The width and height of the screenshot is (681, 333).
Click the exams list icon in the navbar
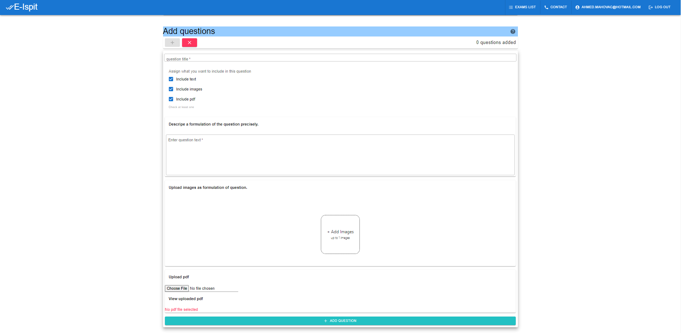click(x=510, y=7)
